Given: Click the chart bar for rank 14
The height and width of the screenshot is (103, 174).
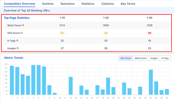Looking at the screenshot, I should [81, 90].
